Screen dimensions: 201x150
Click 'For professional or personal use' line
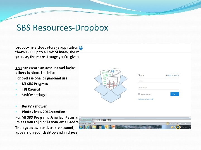coord(41,78)
